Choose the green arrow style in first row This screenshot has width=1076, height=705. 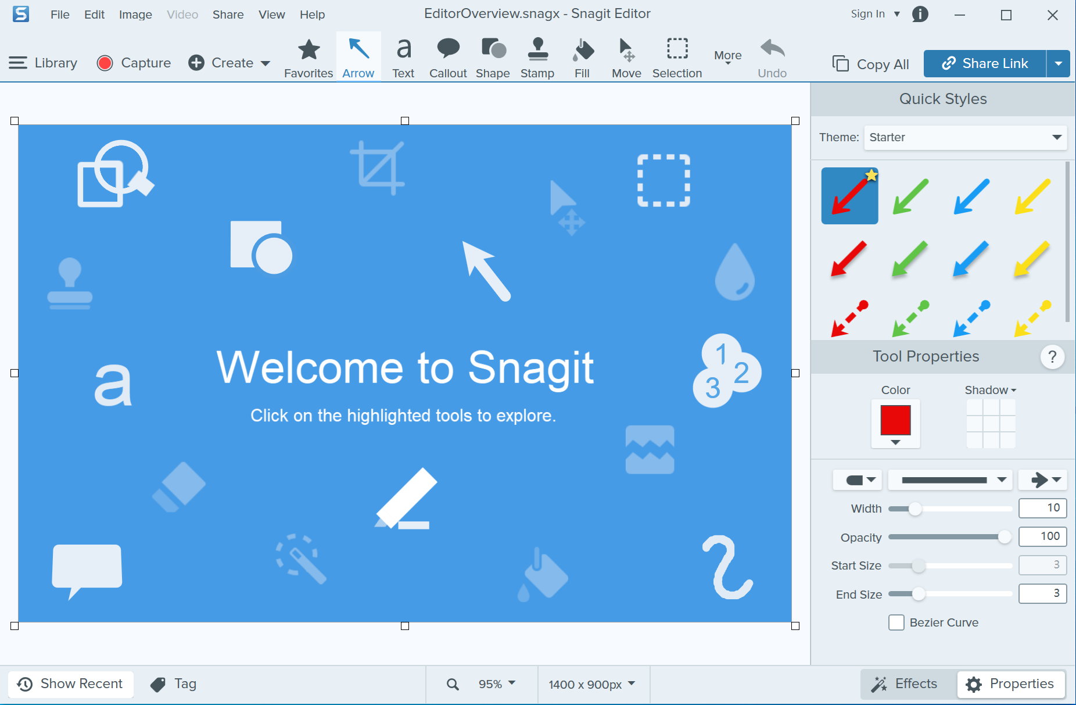(x=910, y=196)
